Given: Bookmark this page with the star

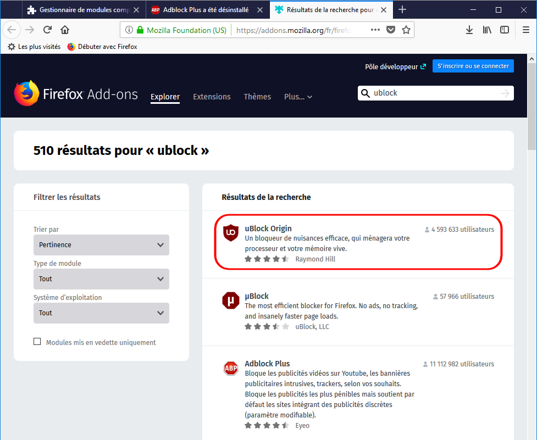Looking at the screenshot, I should 406,30.
